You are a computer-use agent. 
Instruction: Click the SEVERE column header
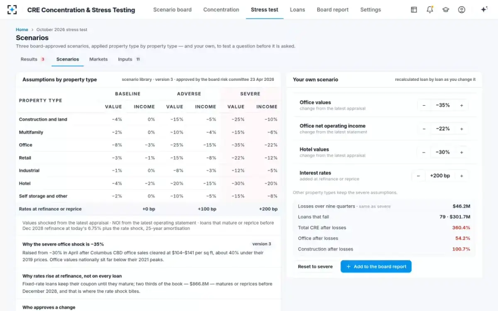[250, 94]
